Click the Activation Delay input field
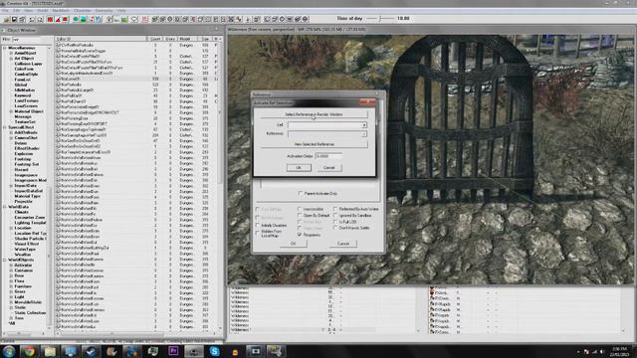This screenshot has width=637, height=358. (328, 156)
